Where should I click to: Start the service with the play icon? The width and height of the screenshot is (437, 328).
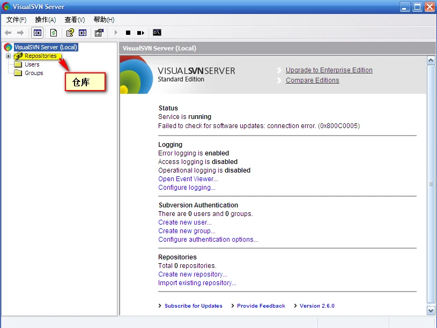pos(116,33)
